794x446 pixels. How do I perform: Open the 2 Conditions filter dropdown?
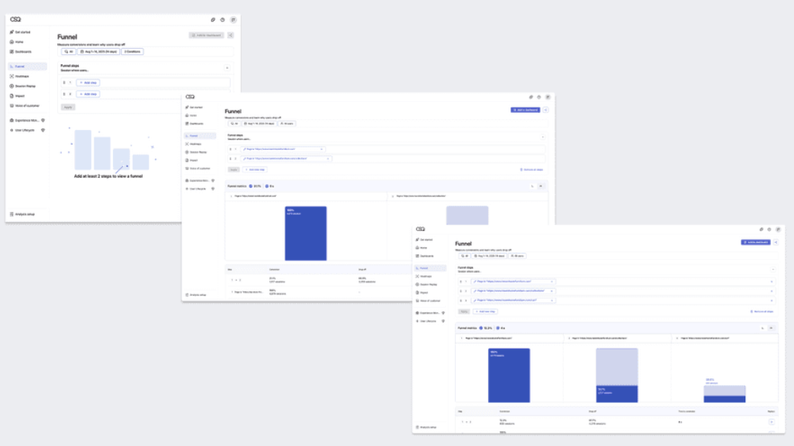[x=132, y=52]
